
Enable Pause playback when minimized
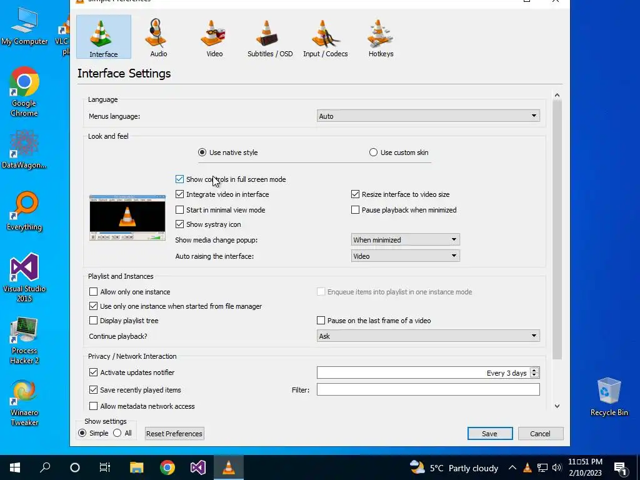(355, 210)
